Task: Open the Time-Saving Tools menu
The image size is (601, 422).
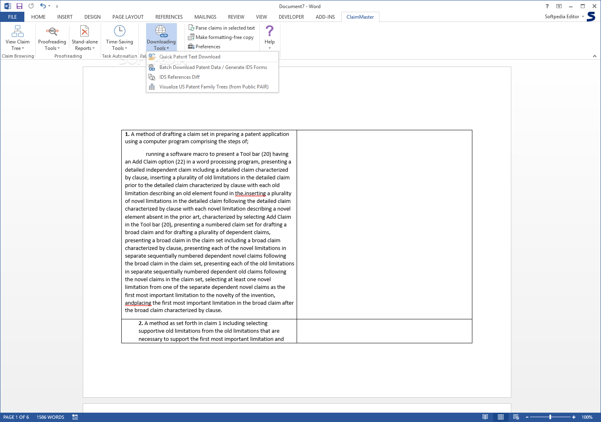Action: (x=119, y=38)
